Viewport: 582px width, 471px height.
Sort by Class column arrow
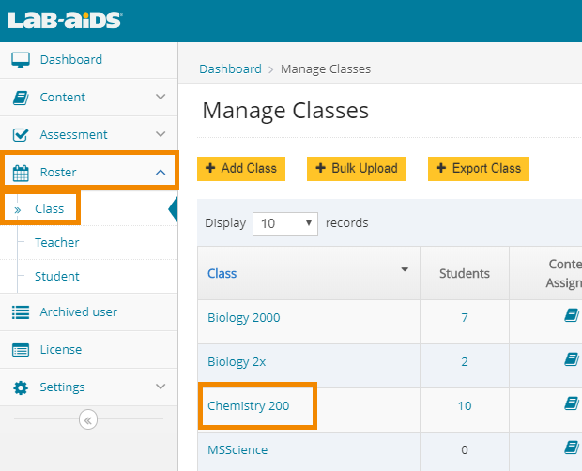tap(405, 270)
